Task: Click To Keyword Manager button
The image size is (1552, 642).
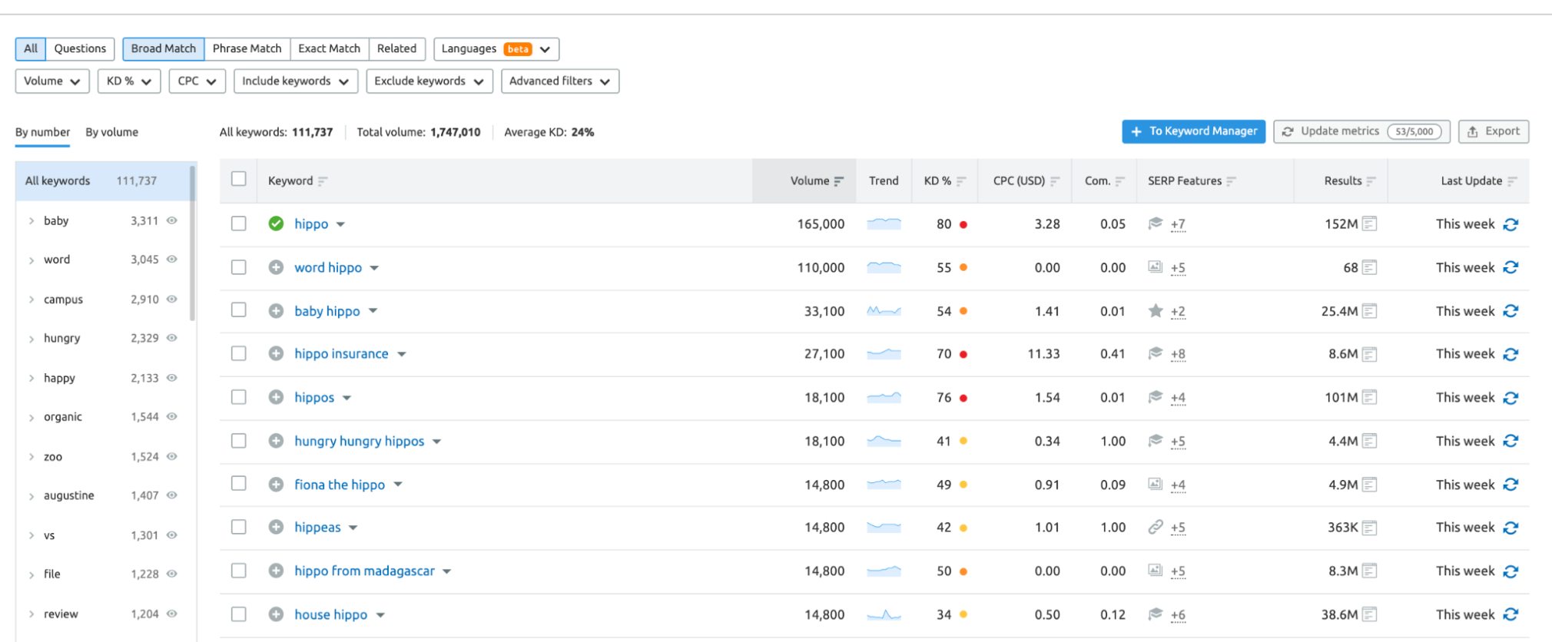Action: (x=1194, y=131)
